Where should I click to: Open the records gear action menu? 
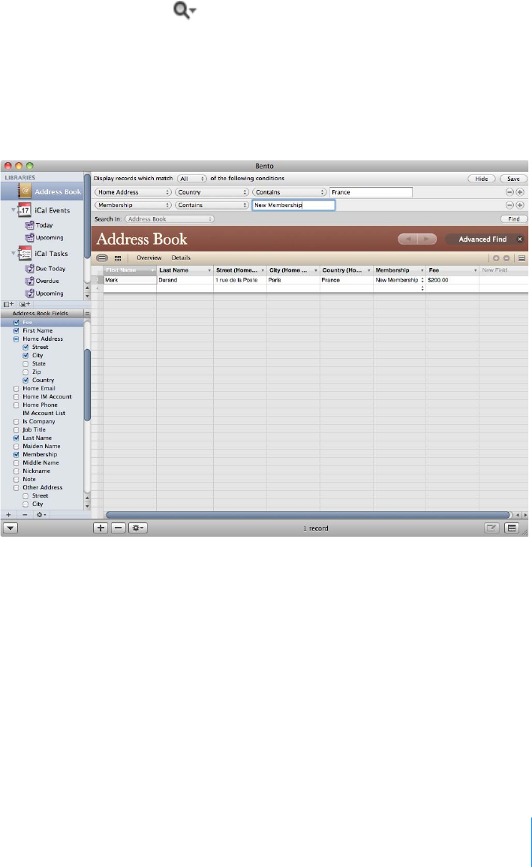pyautogui.click(x=137, y=528)
